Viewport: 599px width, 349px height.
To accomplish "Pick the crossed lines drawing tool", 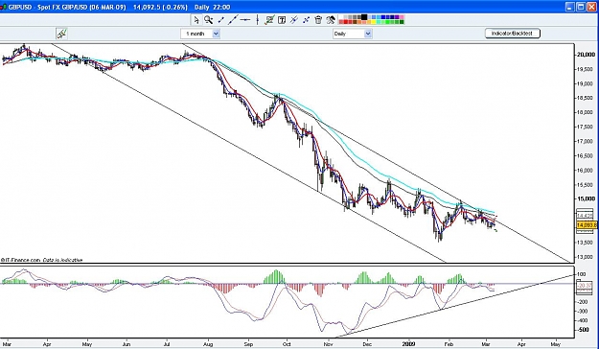I will click(306, 20).
